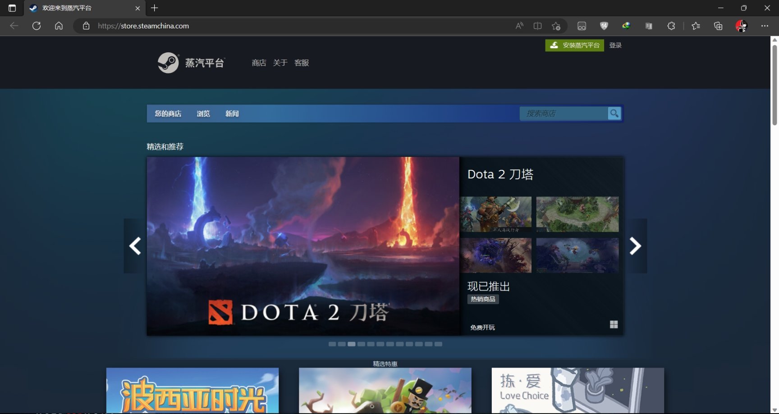
Task: Open the 关于 page from header
Action: coord(280,63)
